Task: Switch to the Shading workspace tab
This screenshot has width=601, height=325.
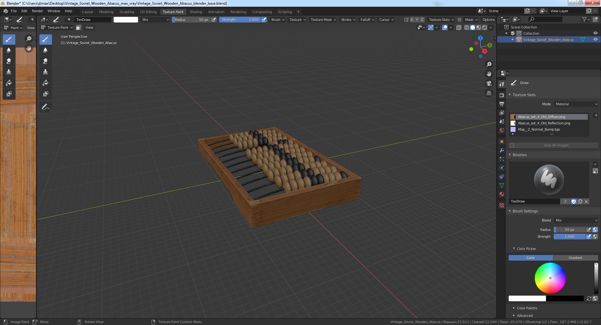Action: point(196,12)
